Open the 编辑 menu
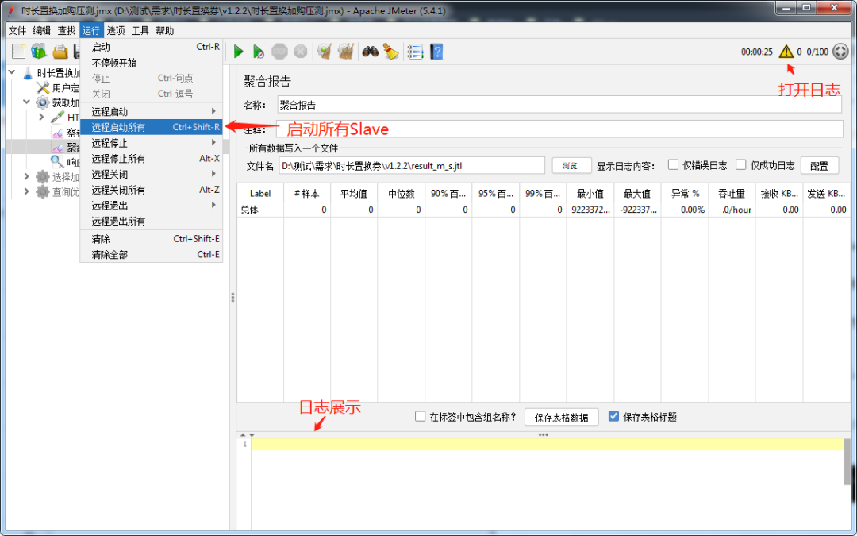This screenshot has width=857, height=536. tap(41, 31)
